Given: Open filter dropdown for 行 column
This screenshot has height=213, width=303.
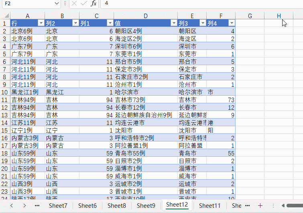Looking at the screenshot, I should click(x=41, y=23).
